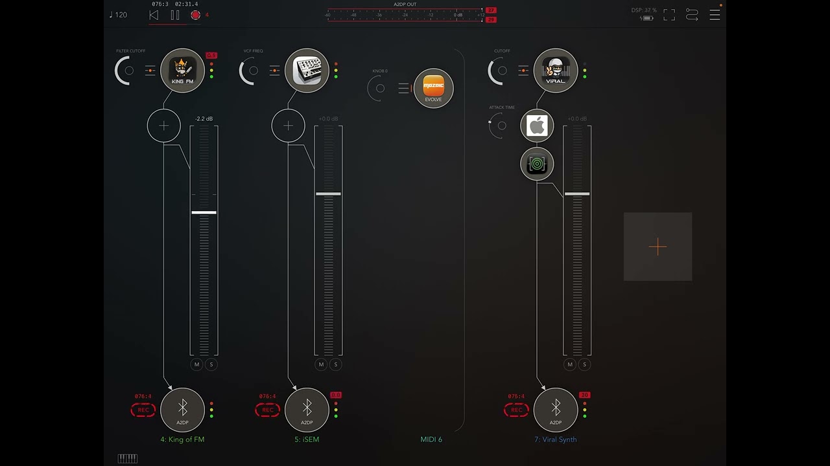Open the Mozaic Evolve MIDI node
830x466 pixels.
pos(433,88)
